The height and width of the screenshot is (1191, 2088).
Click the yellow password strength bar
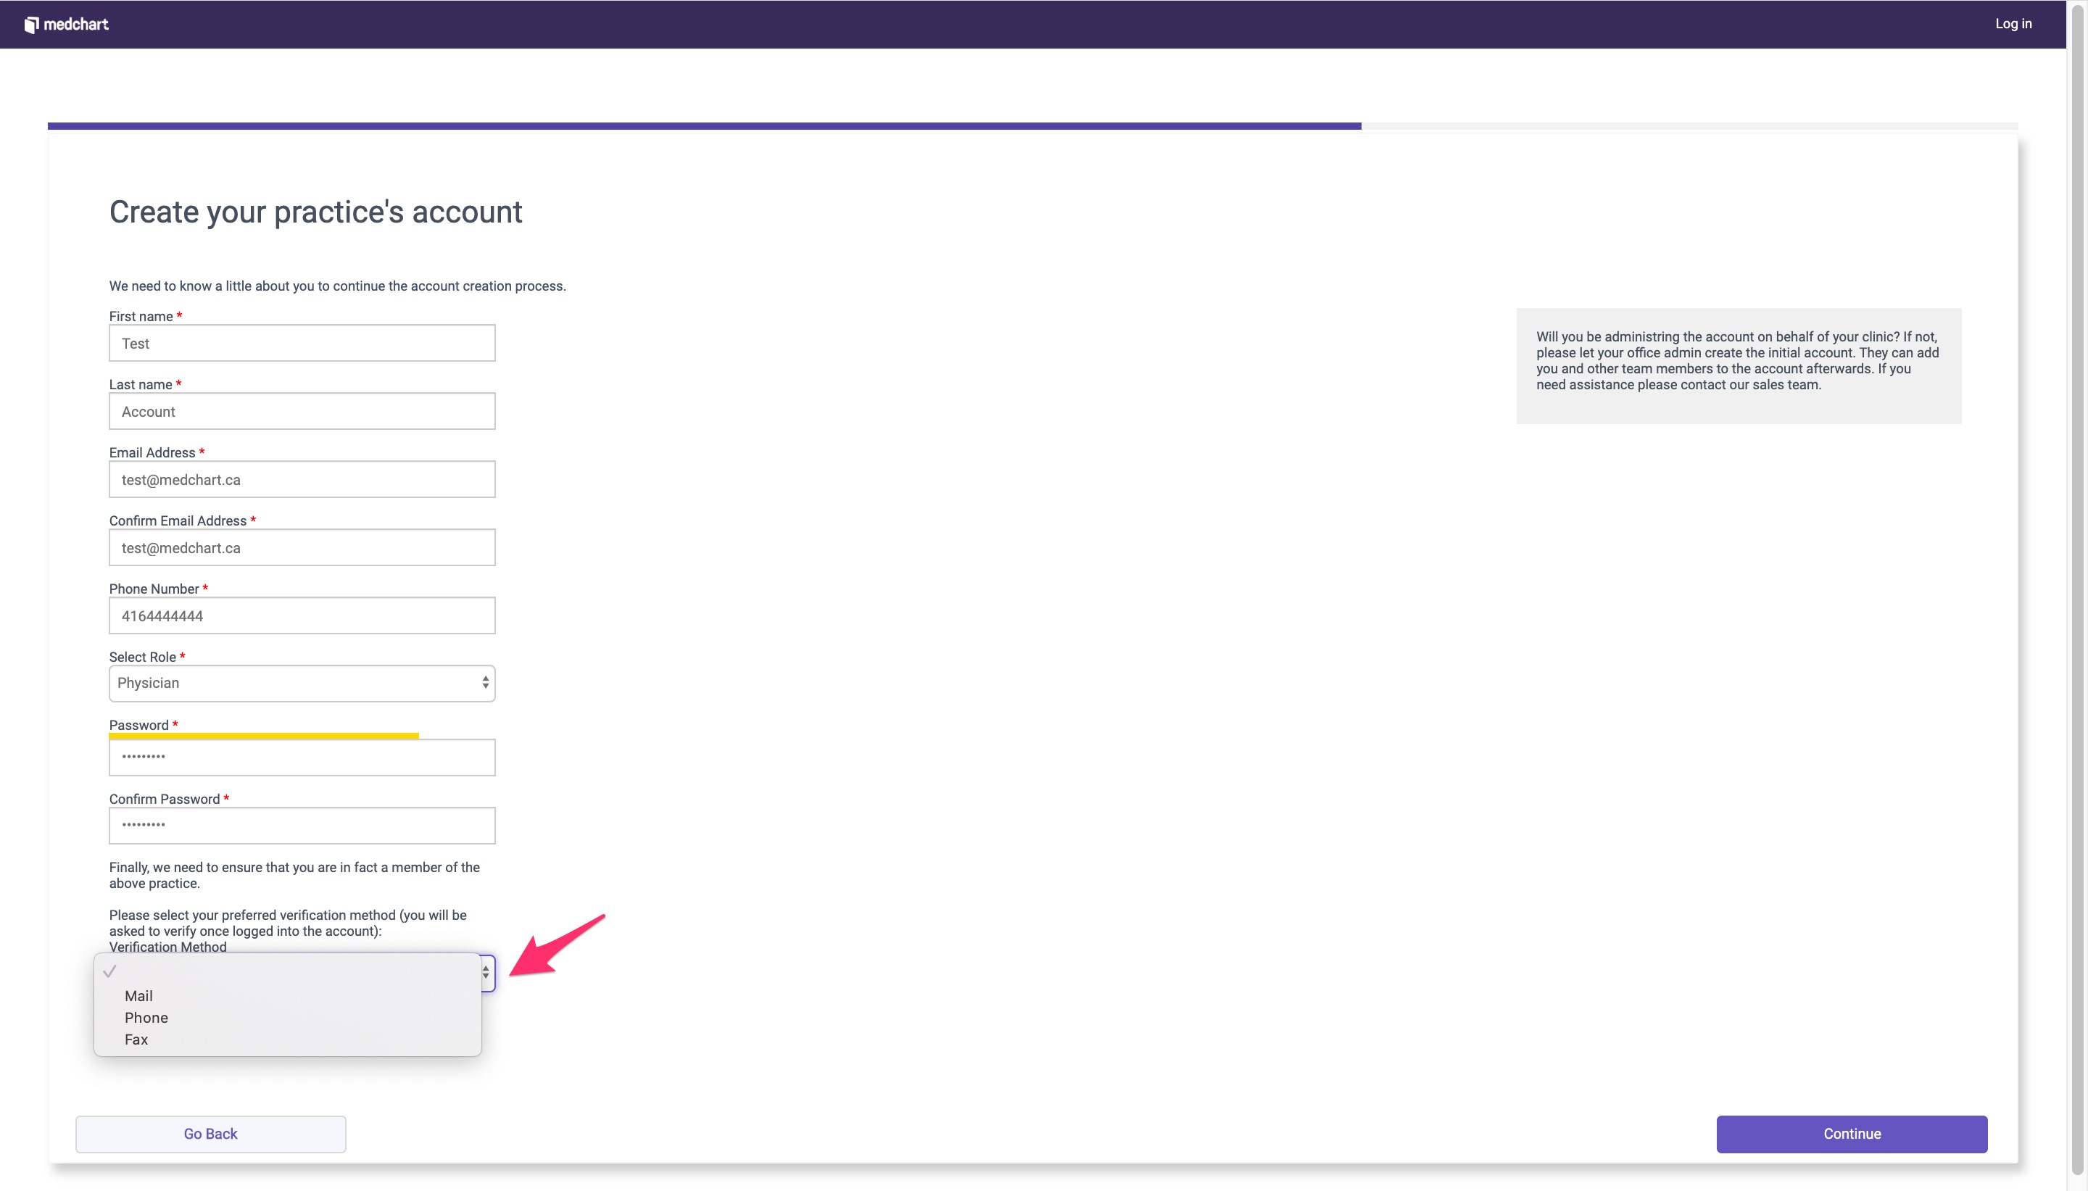click(x=263, y=736)
